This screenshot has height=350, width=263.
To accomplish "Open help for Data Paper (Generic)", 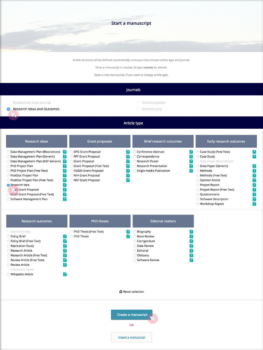I will pyautogui.click(x=254, y=166).
